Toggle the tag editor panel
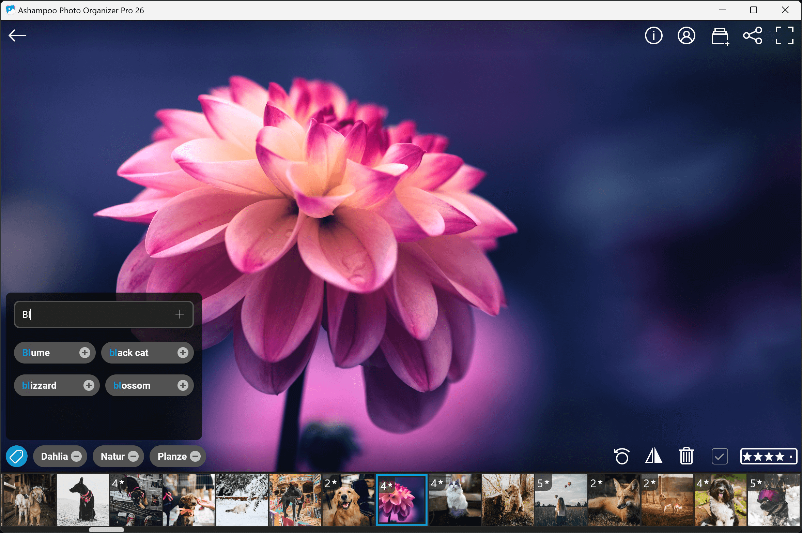The width and height of the screenshot is (802, 533). pyautogui.click(x=16, y=456)
